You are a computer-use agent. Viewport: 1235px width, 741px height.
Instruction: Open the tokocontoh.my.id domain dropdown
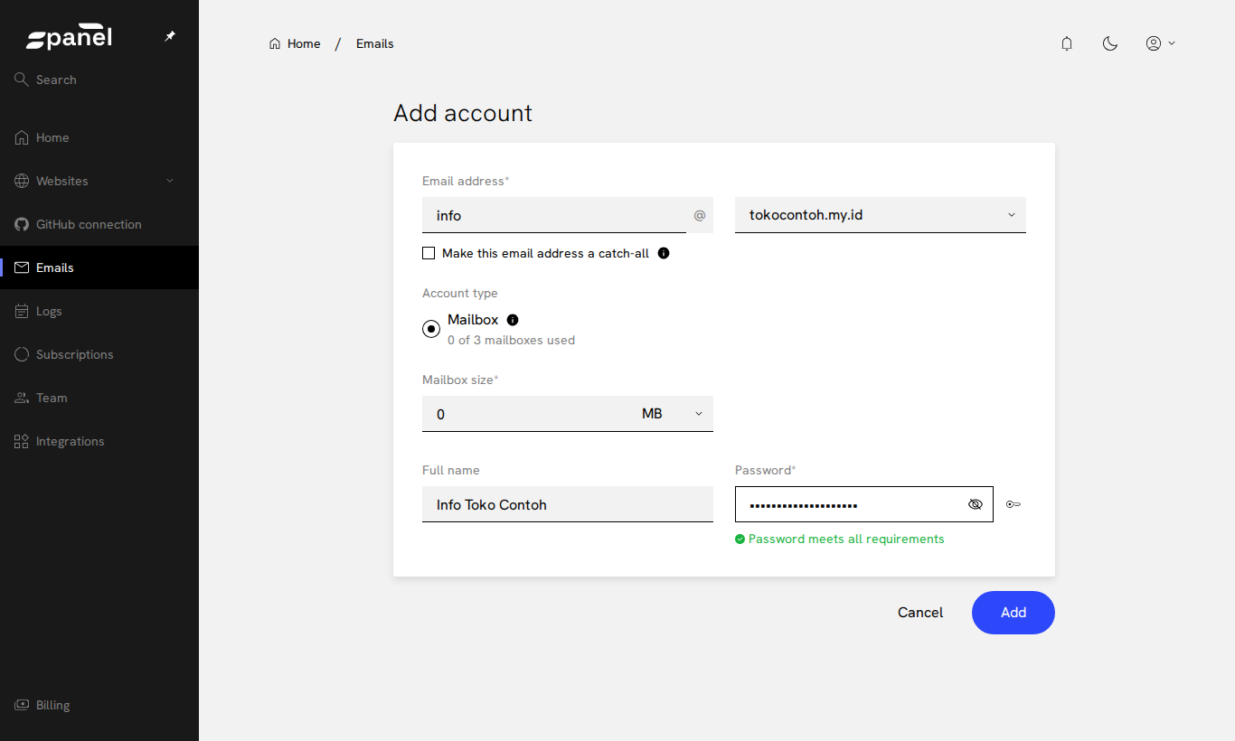881,215
